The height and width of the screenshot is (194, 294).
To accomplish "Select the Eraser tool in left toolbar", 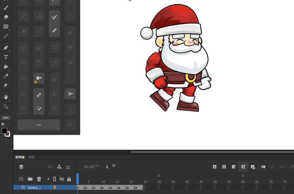I will click(6, 17).
